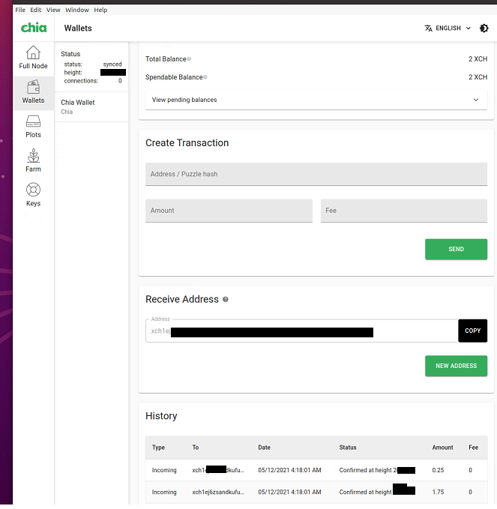
Task: Click Total Balance help tooltip icon
Action: 189,59
